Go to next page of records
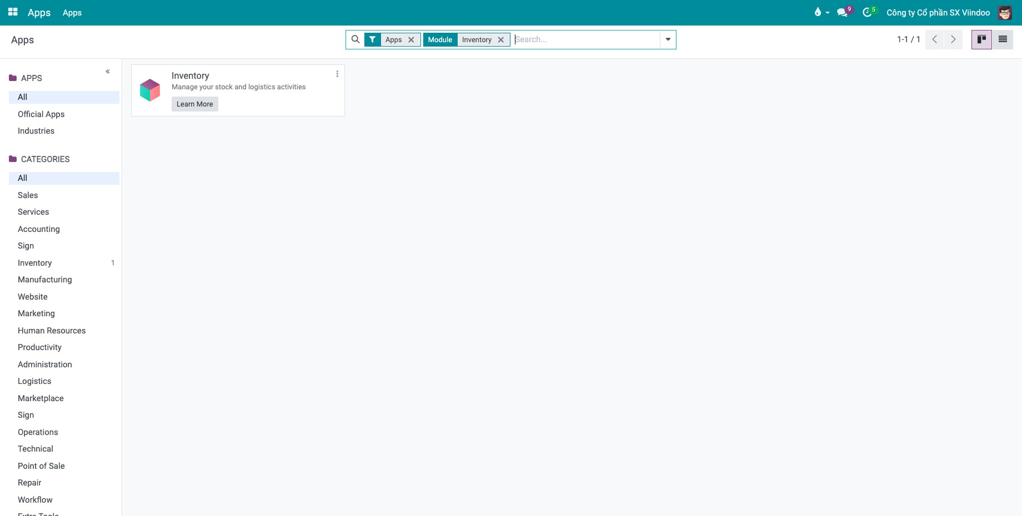1022x516 pixels. coord(953,39)
